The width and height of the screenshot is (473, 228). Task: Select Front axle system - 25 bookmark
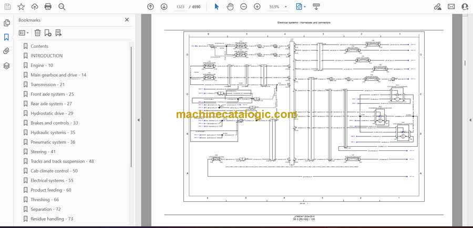52,94
